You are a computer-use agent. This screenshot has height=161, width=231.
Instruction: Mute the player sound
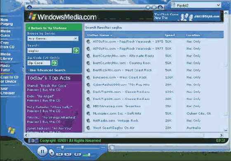(78, 154)
